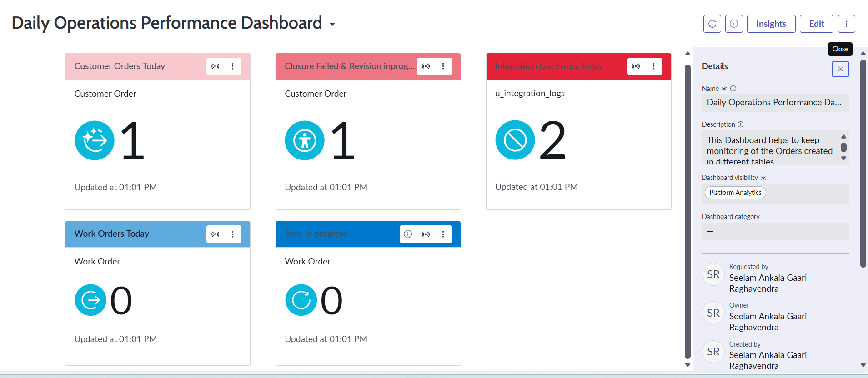Open dashboard info icon in header
The width and height of the screenshot is (868, 378).
pos(734,24)
